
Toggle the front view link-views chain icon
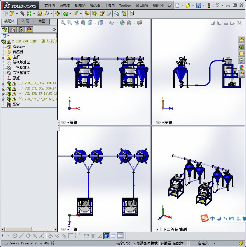point(63,122)
